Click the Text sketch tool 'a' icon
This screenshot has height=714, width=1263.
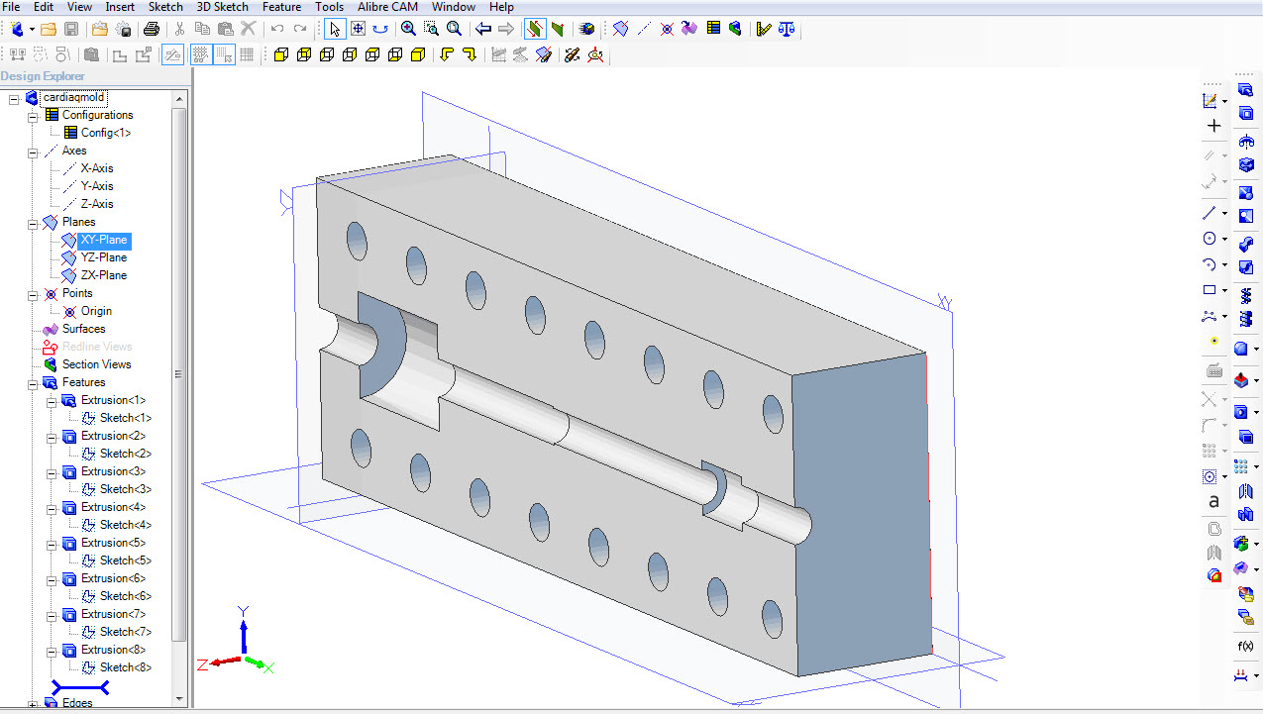pyautogui.click(x=1213, y=502)
